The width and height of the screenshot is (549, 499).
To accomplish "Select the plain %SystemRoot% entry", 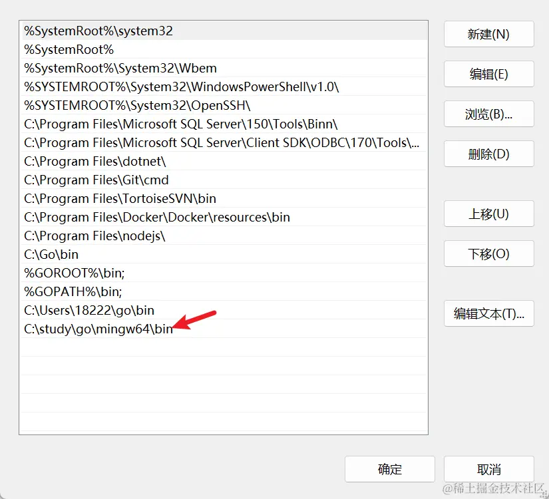I will coord(224,49).
